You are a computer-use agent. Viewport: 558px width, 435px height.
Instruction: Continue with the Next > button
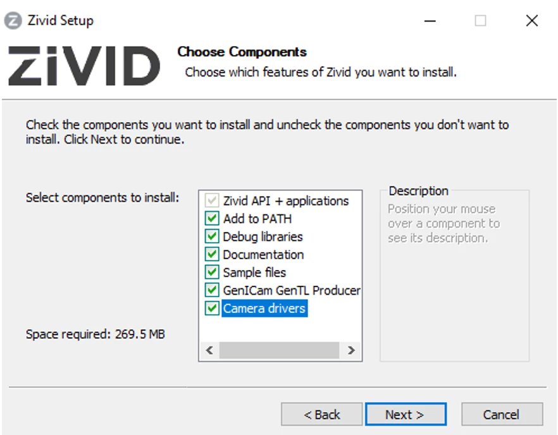[406, 414]
